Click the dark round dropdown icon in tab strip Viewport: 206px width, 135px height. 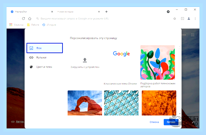168,12
